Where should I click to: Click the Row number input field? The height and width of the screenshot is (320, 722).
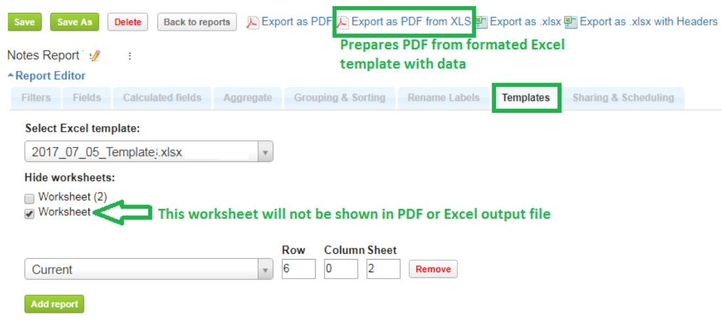click(299, 269)
